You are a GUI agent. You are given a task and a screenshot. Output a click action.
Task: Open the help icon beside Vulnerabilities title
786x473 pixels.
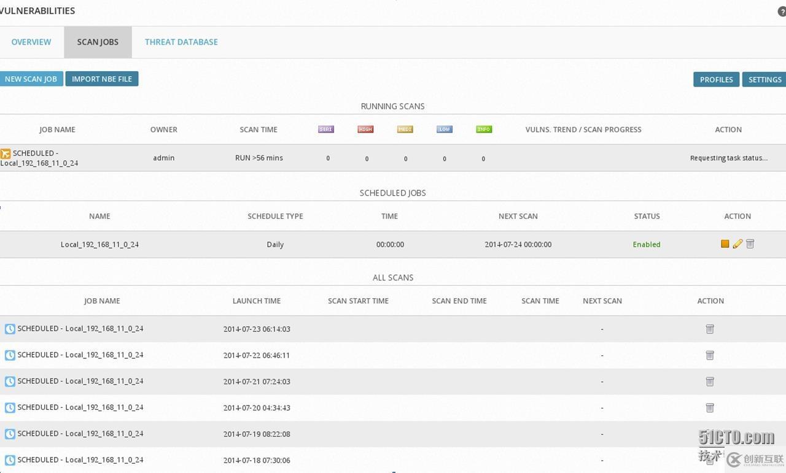782,12
